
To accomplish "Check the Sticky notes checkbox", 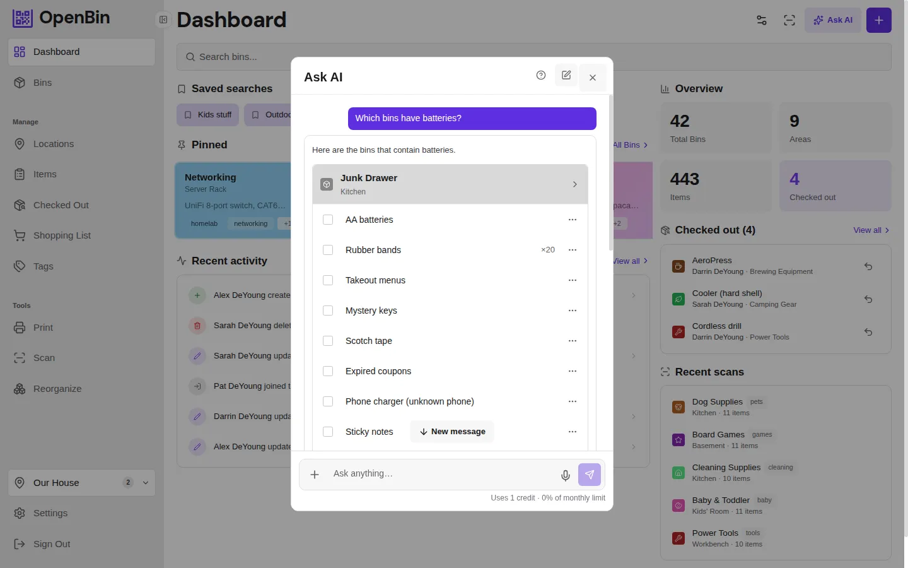I will coord(328,432).
